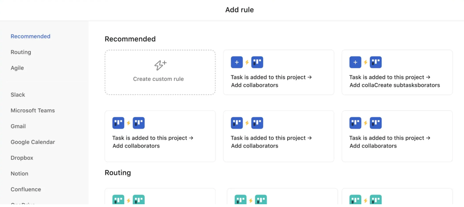Click the yellow lightning bolt on the collaCreate subtasksborators card

point(365,62)
